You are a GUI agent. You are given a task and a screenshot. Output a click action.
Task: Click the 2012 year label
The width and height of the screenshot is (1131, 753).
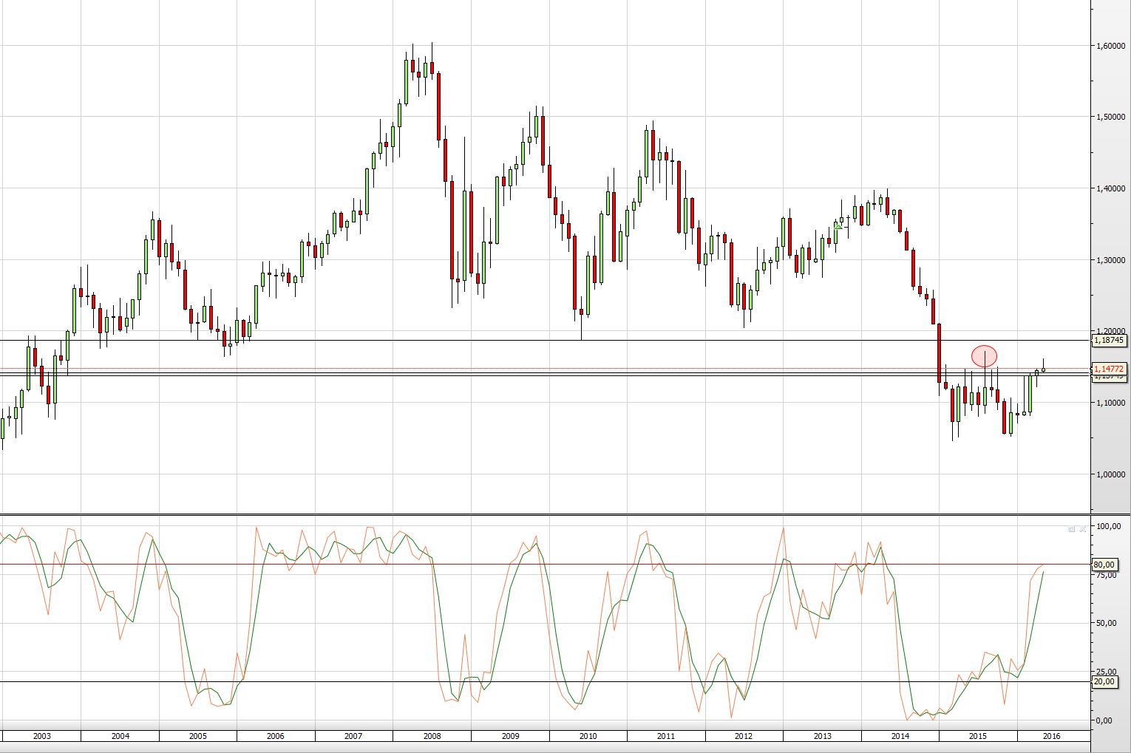point(744,736)
